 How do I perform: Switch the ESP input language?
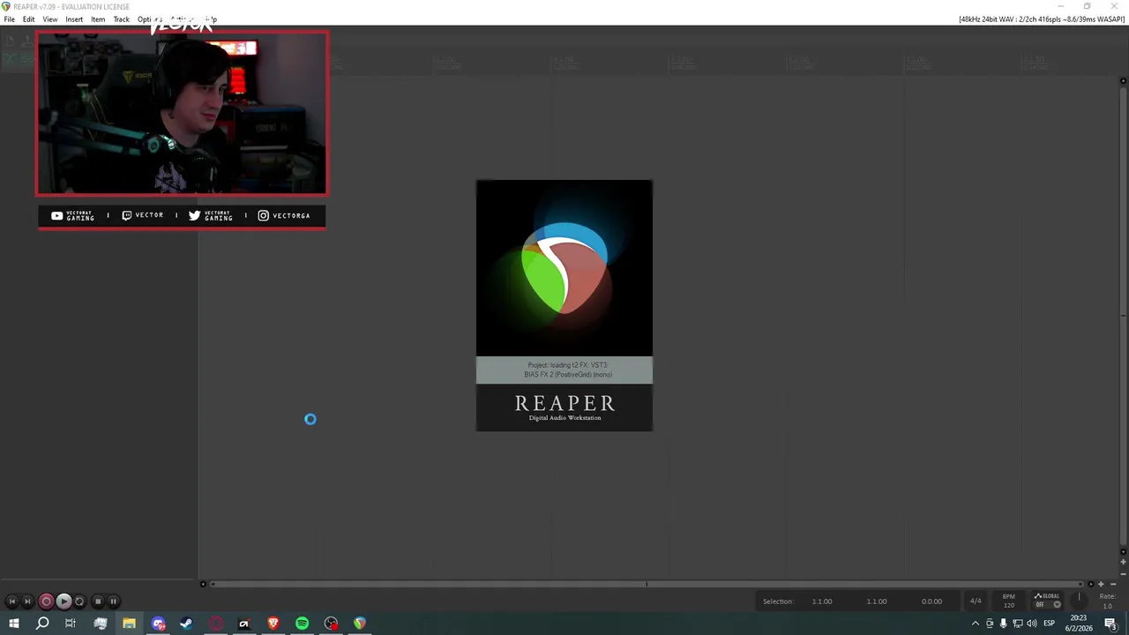point(1049,624)
